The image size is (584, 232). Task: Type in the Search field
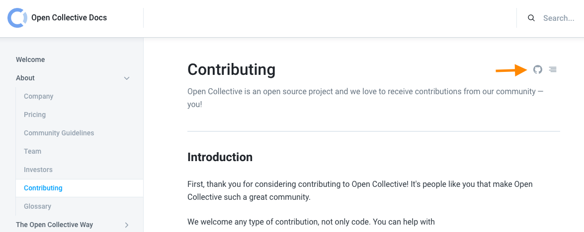(x=558, y=18)
